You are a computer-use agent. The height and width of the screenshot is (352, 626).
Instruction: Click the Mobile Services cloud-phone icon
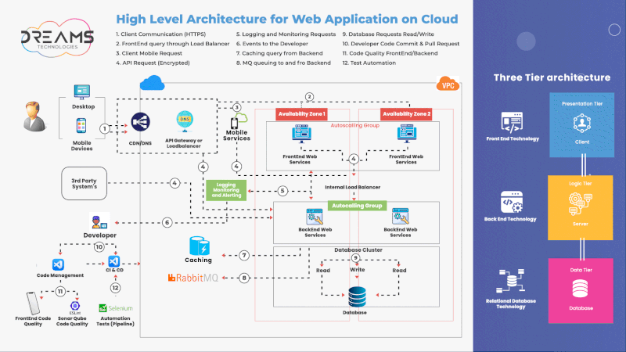point(237,120)
